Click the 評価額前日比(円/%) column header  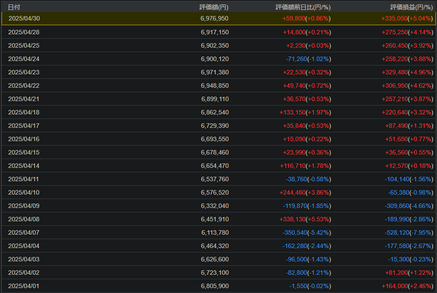303,7
